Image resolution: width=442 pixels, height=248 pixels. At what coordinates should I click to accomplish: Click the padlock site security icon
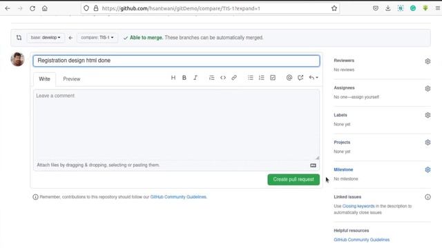click(x=96, y=8)
